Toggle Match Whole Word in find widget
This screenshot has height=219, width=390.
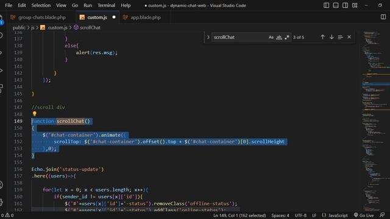279,37
